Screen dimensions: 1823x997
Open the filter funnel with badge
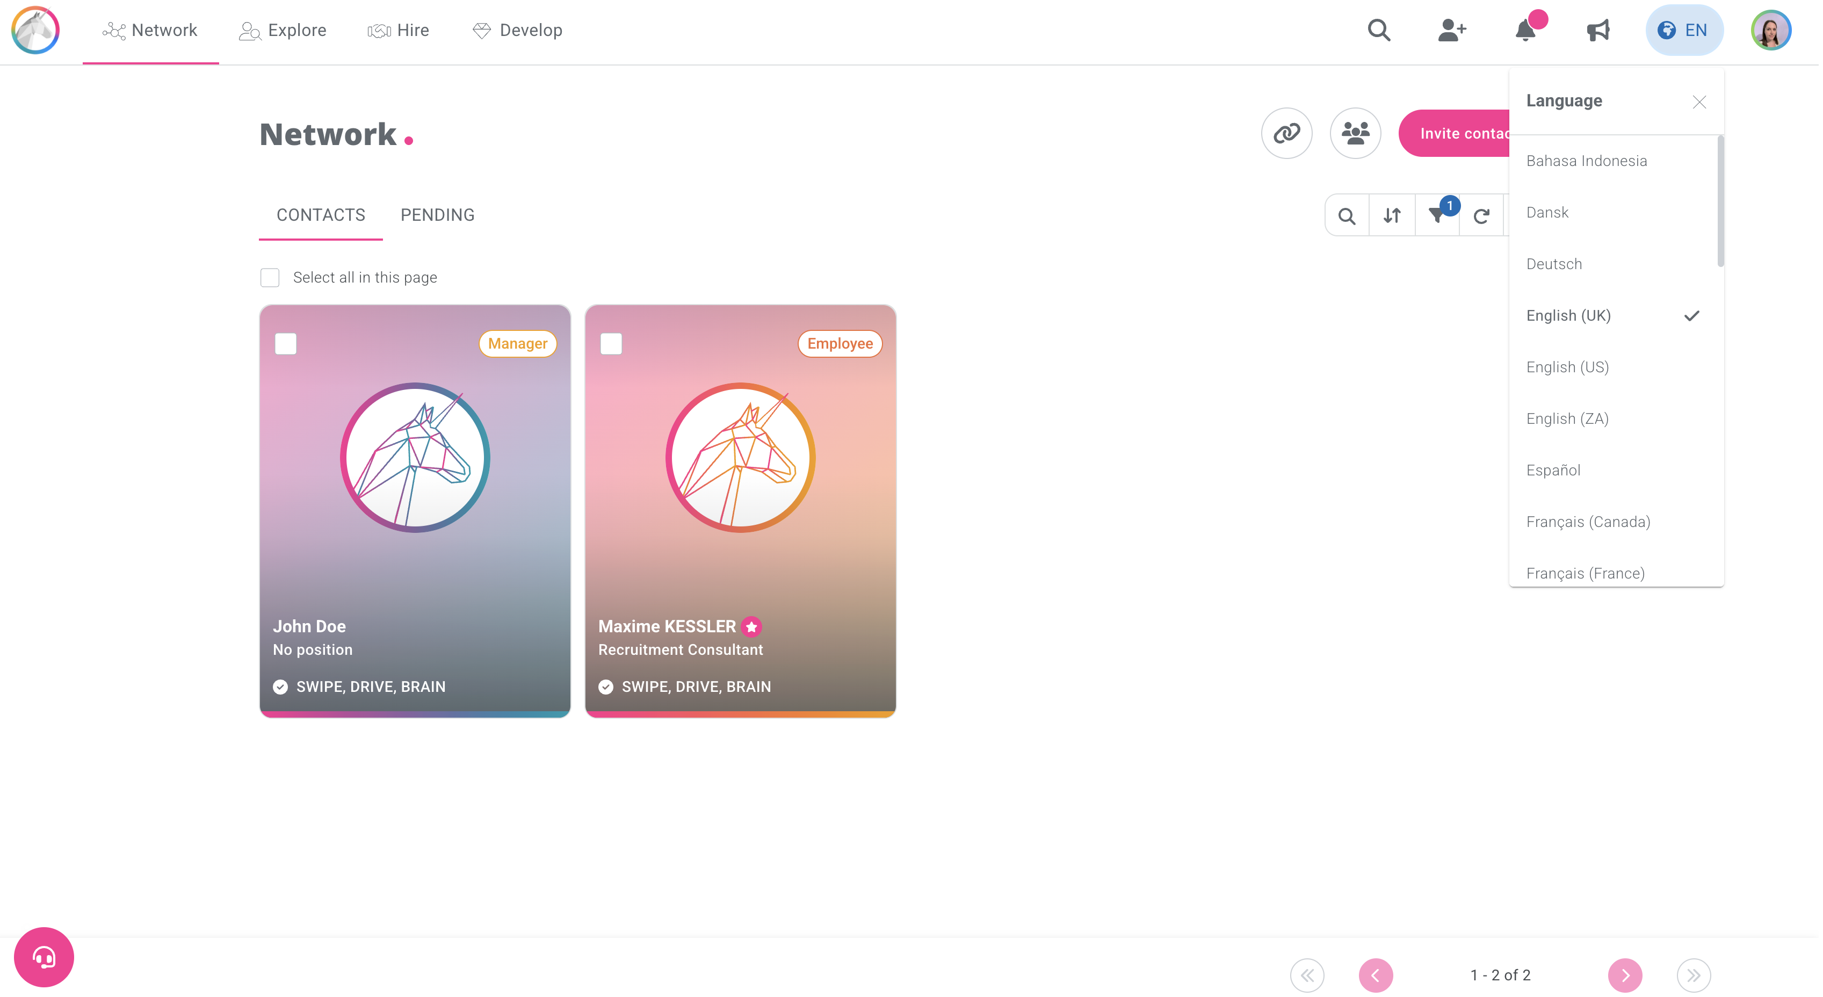(x=1437, y=216)
